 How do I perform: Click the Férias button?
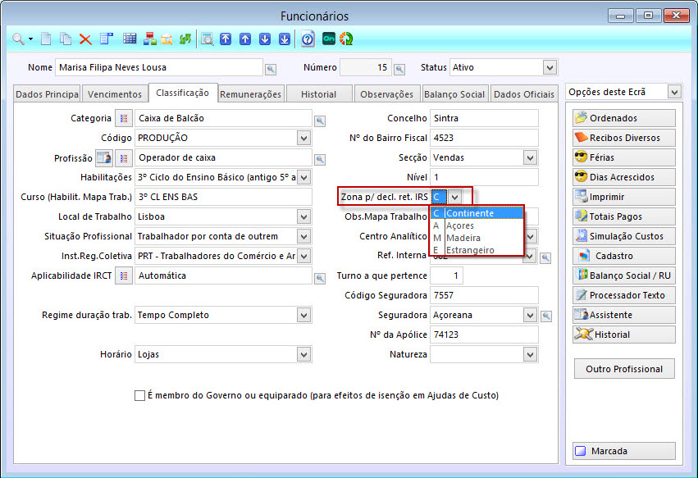(x=623, y=157)
